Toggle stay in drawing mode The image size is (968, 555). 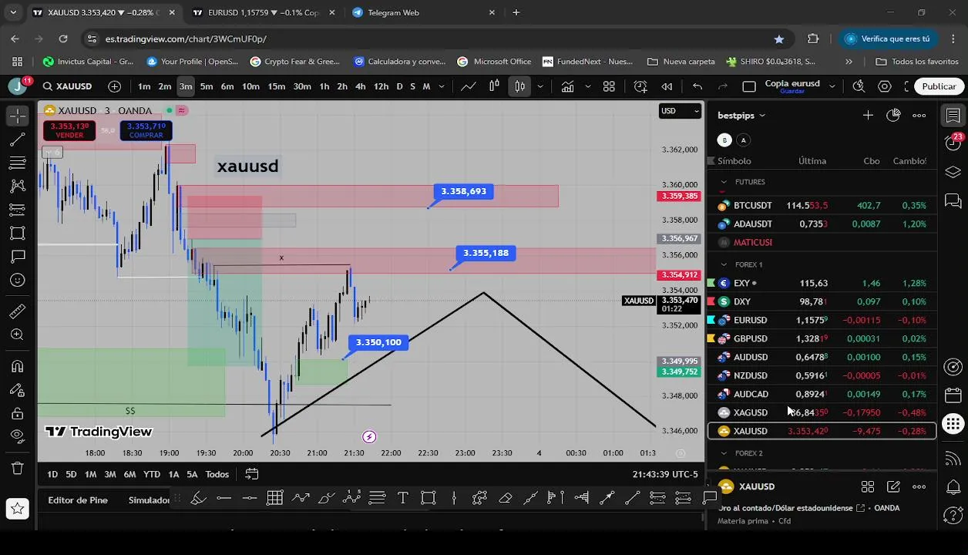pos(18,390)
